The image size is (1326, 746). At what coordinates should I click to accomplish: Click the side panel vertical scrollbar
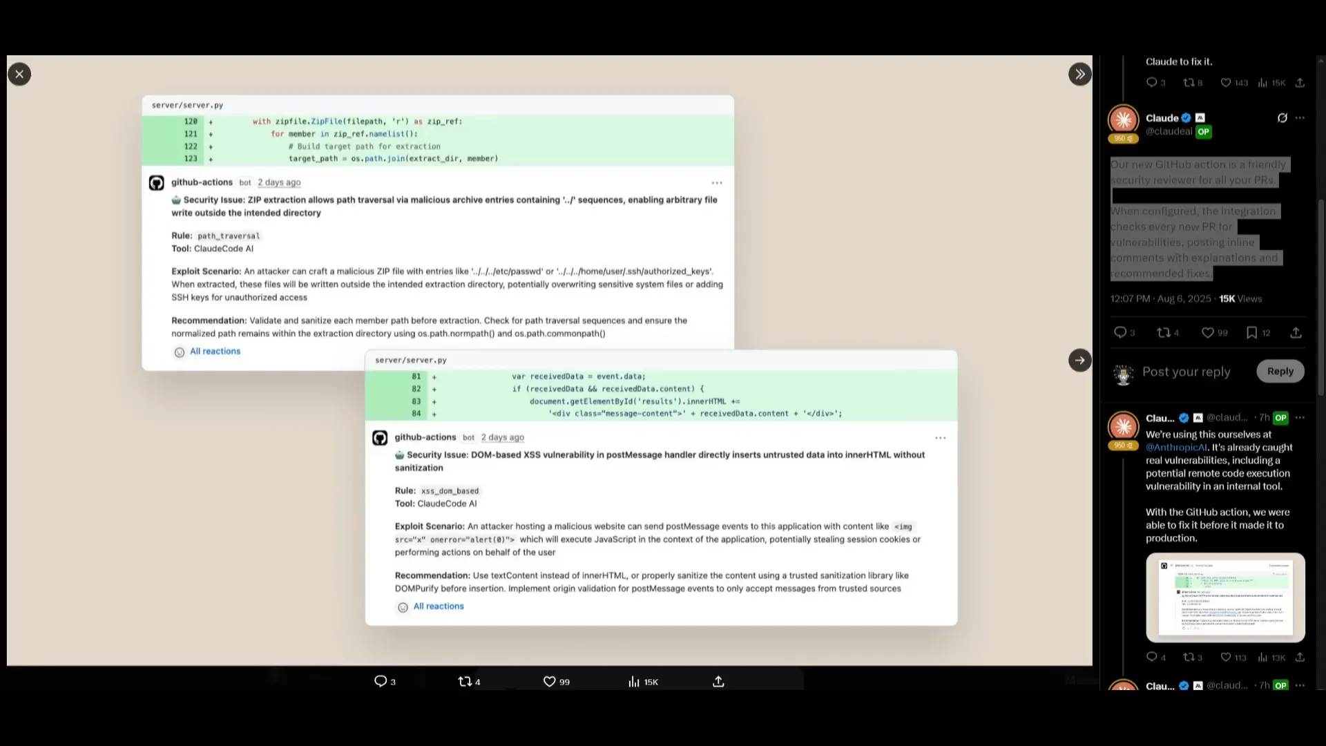(x=1321, y=297)
